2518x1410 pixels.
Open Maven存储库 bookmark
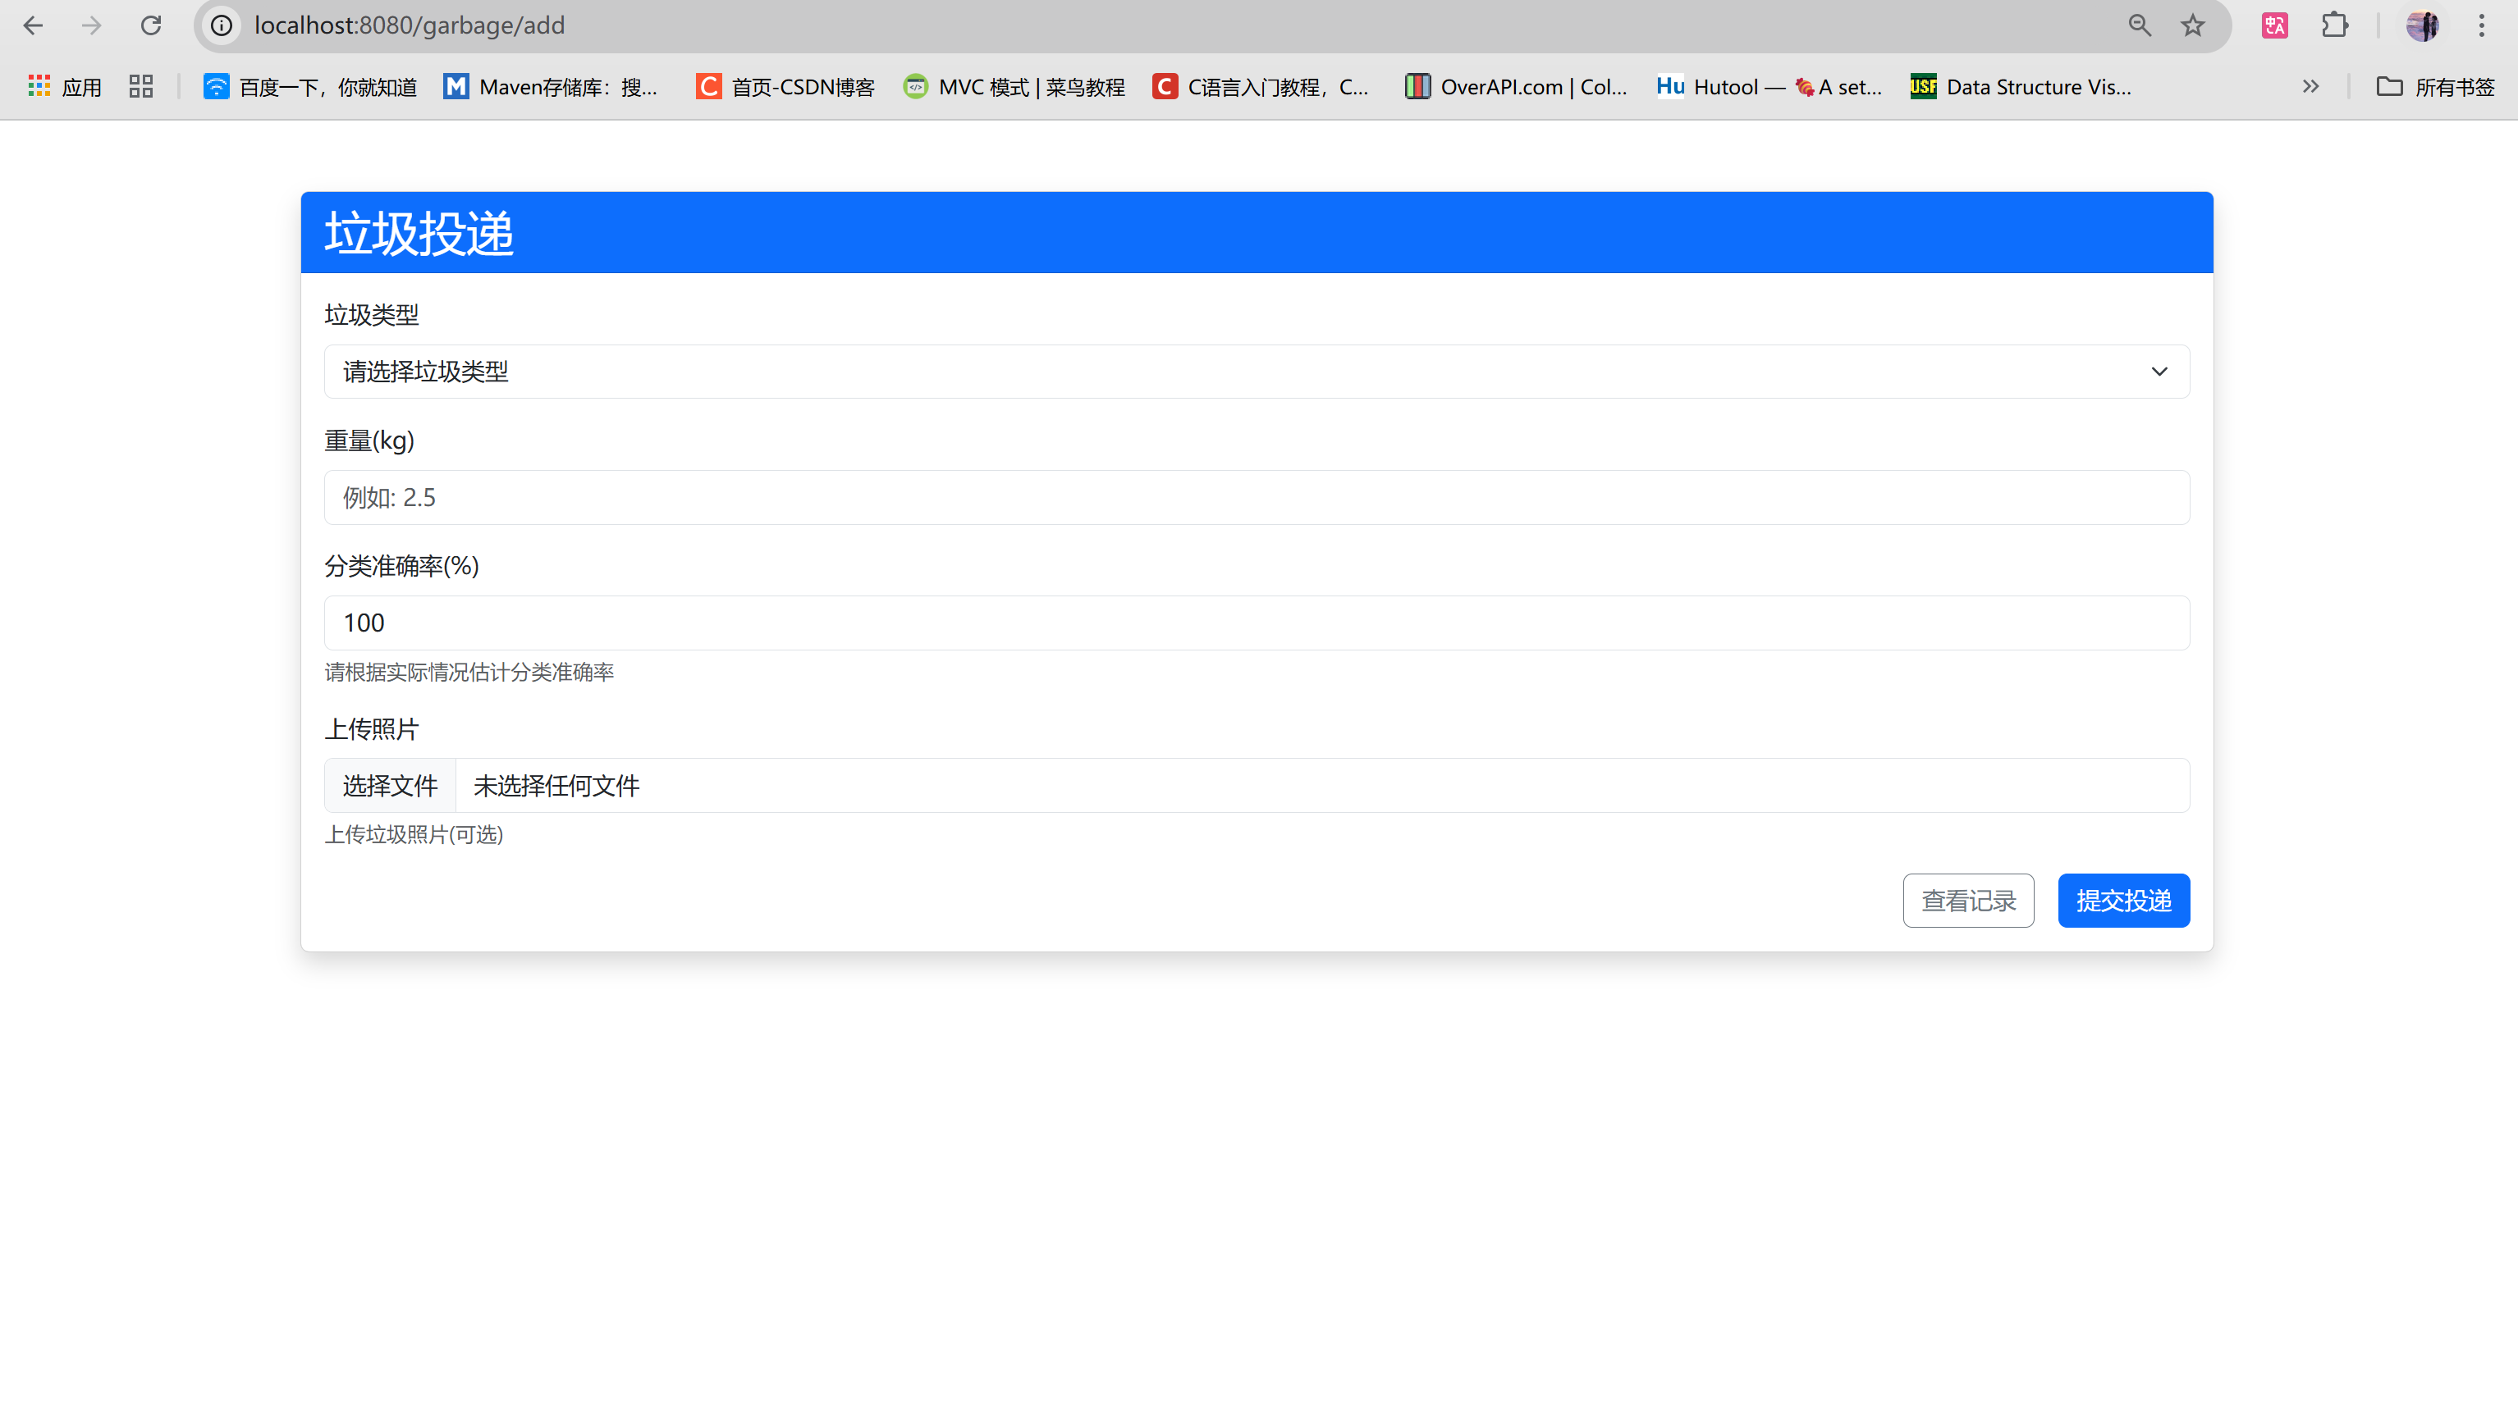[x=552, y=87]
